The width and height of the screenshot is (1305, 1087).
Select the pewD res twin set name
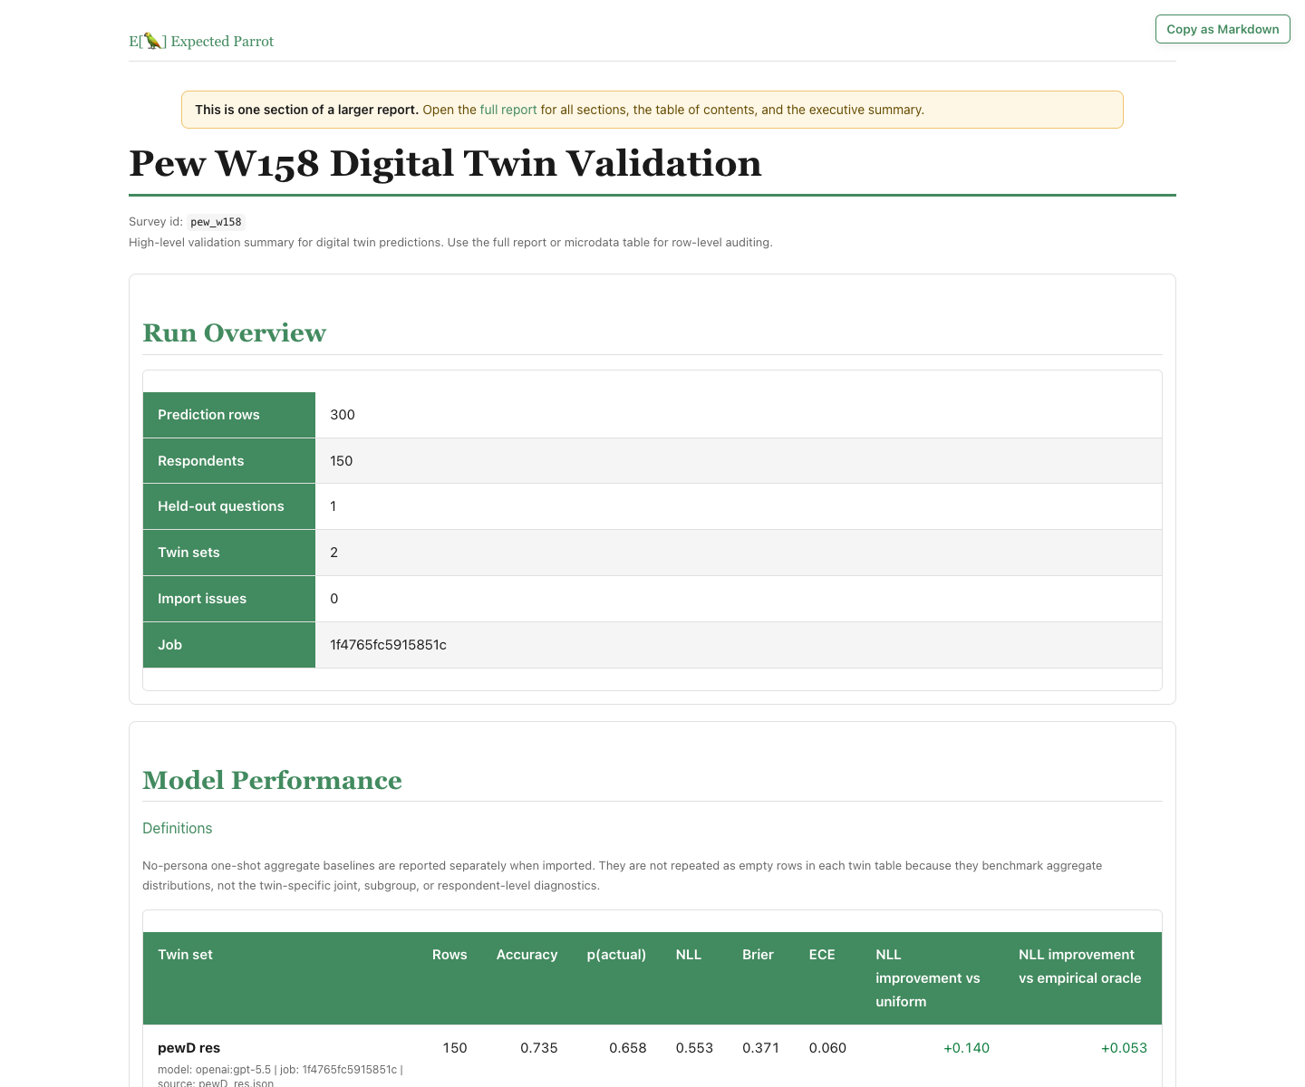[x=189, y=1048]
